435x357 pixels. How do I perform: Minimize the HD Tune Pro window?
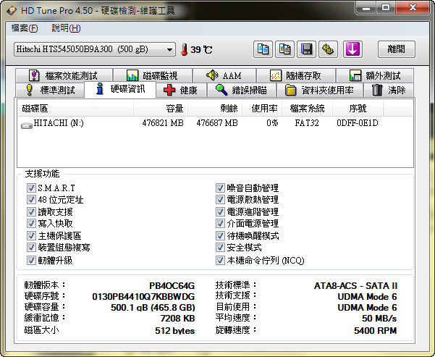coord(366,7)
